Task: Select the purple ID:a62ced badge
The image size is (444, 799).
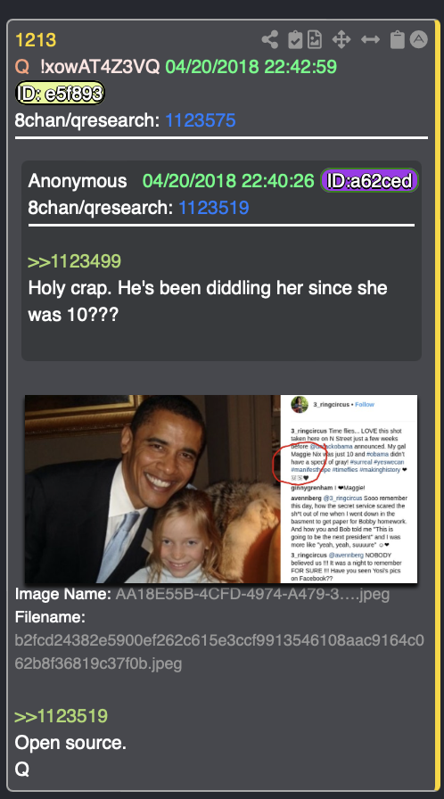Action: coord(369,181)
